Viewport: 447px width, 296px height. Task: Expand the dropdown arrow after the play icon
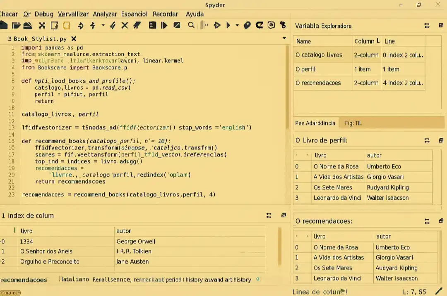pos(237,26)
